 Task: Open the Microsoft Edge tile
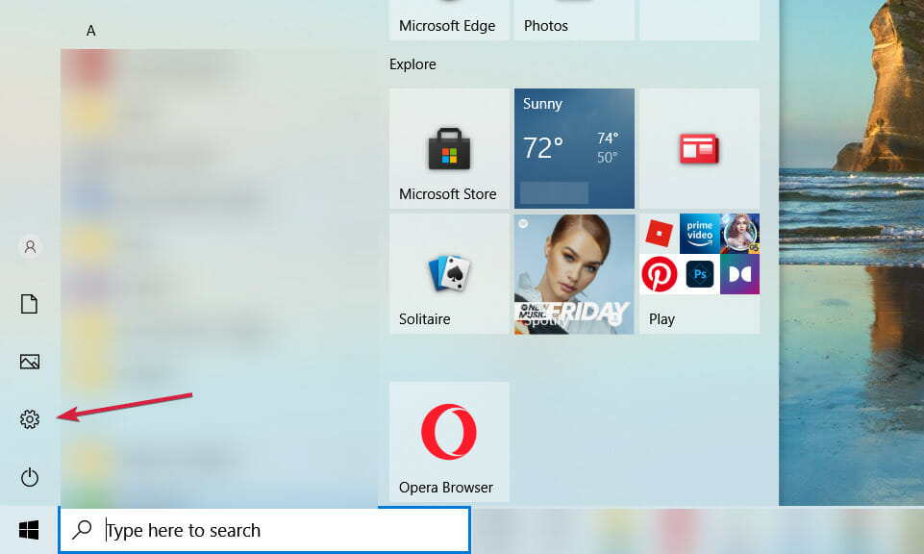click(449, 20)
